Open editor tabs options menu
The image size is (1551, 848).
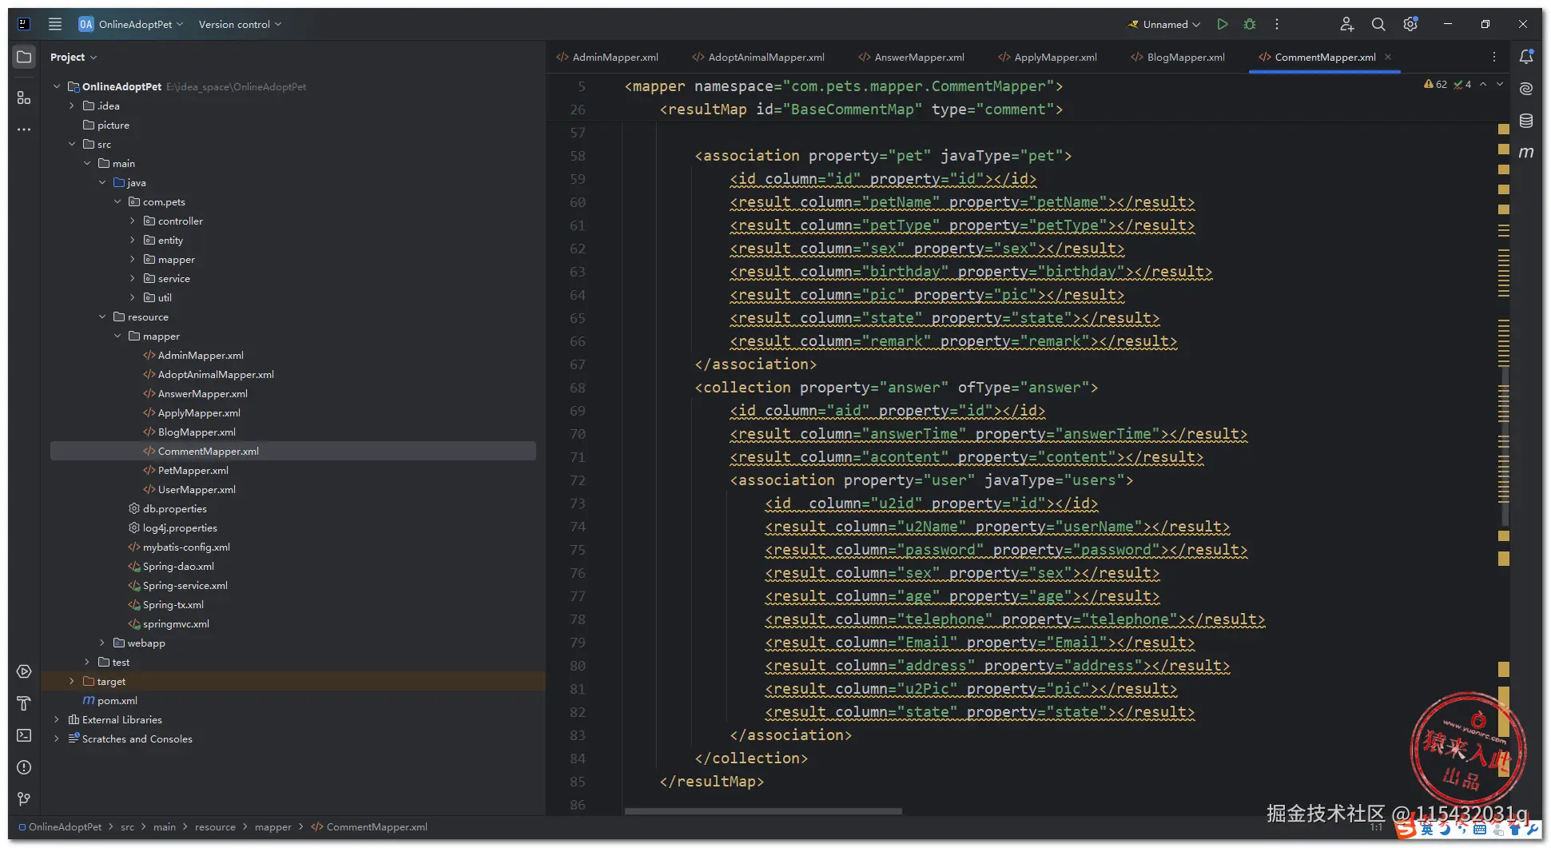point(1494,57)
